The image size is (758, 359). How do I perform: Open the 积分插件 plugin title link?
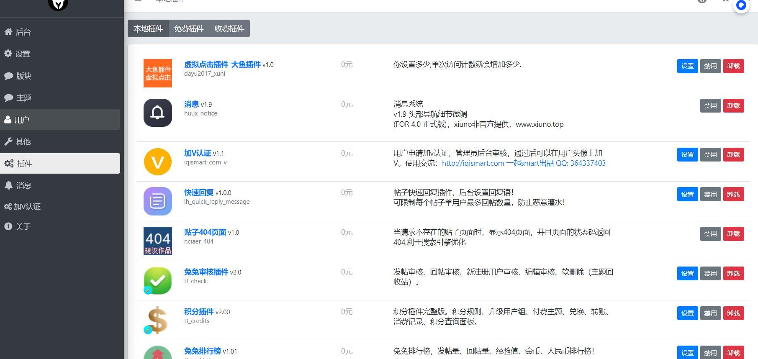click(x=199, y=312)
